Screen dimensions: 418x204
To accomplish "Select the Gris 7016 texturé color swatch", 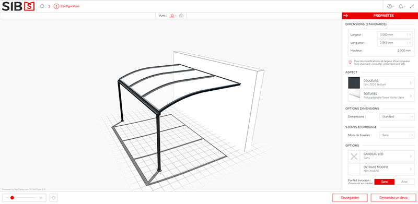I will tap(354, 82).
